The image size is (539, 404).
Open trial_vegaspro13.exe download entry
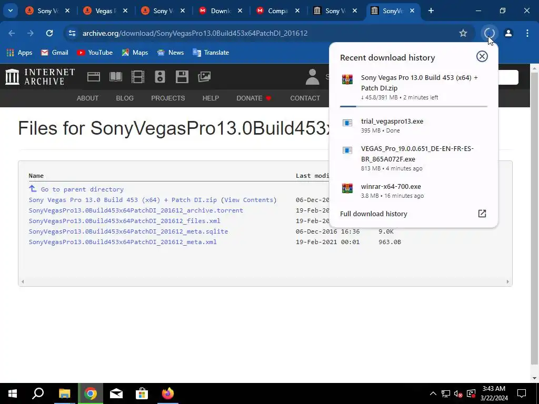(x=414, y=125)
